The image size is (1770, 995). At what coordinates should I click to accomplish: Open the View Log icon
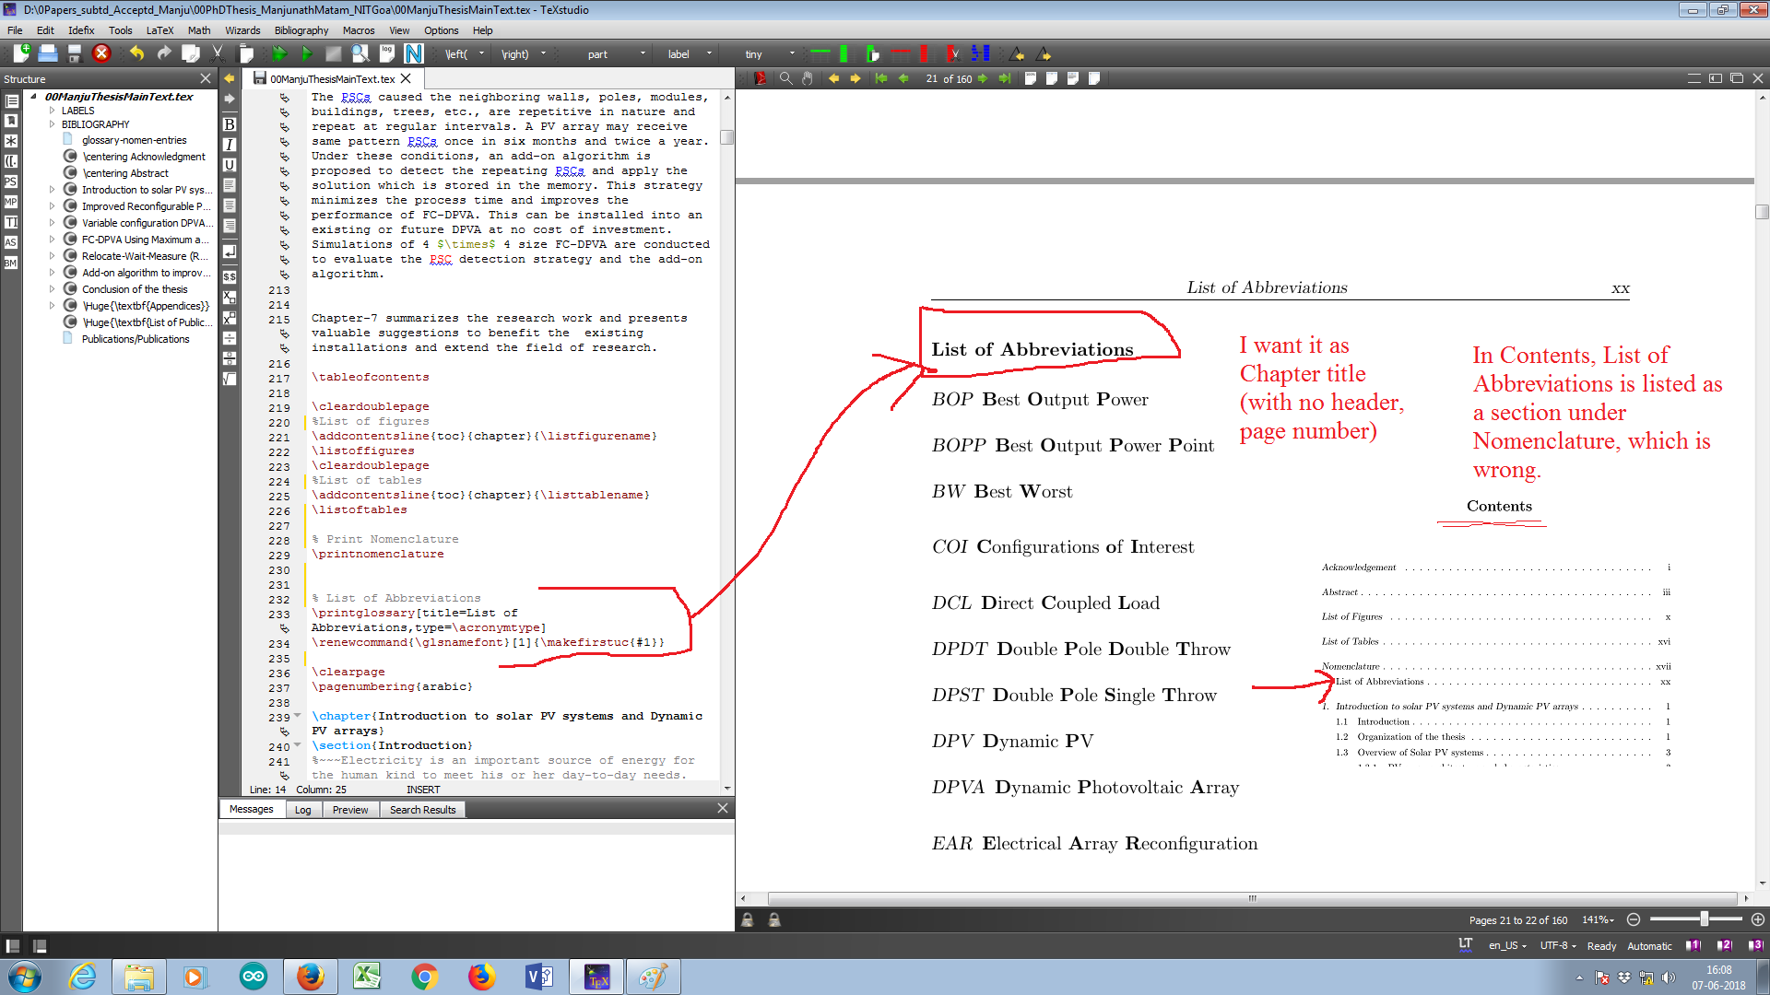(x=387, y=53)
